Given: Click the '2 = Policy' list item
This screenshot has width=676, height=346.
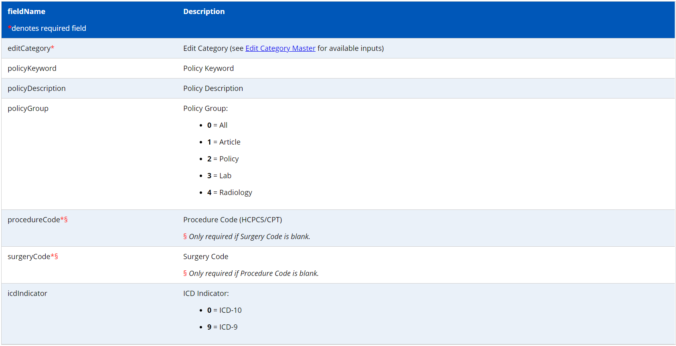Looking at the screenshot, I should point(223,159).
